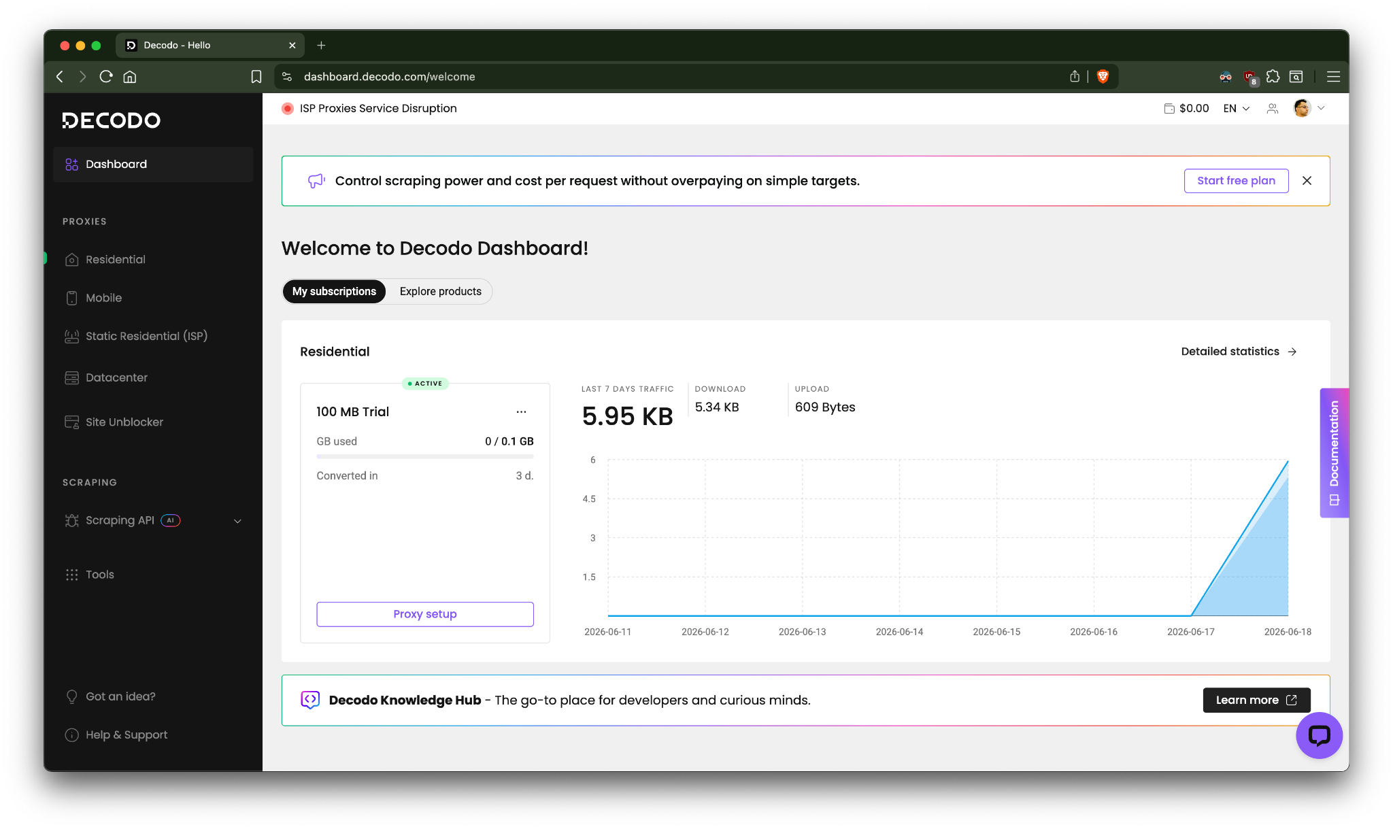Screen dimensions: 1393x829
Task: Click the address bar URL
Action: pyautogui.click(x=389, y=77)
